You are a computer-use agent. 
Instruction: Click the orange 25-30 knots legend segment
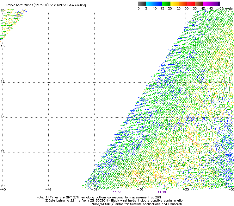pos(183,4)
